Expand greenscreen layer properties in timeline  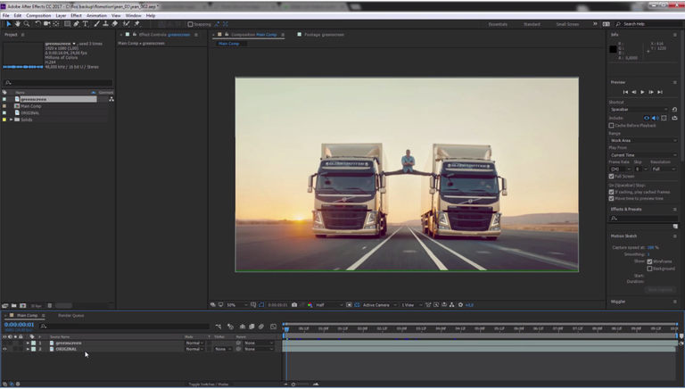point(28,343)
